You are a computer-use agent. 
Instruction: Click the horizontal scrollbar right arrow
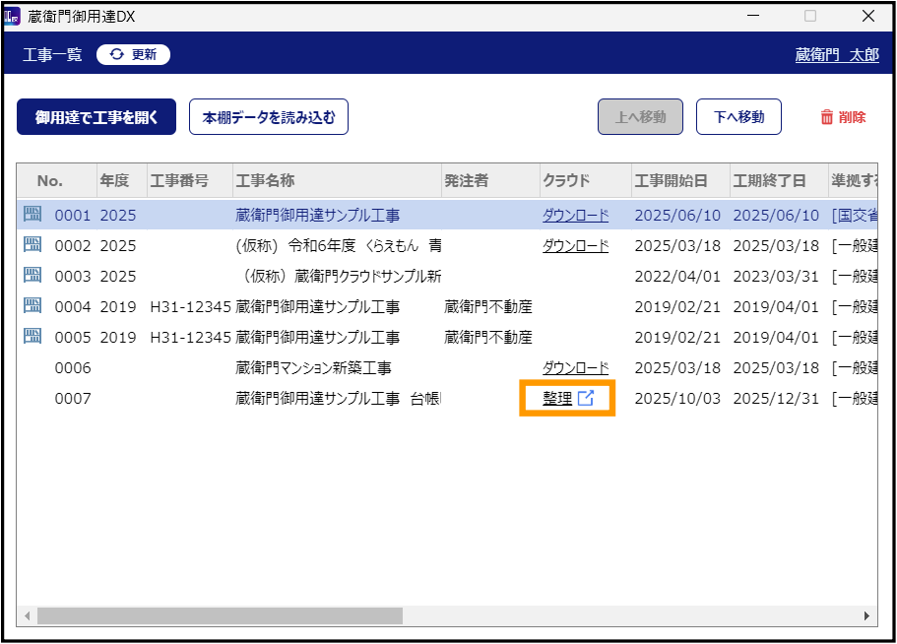click(867, 615)
